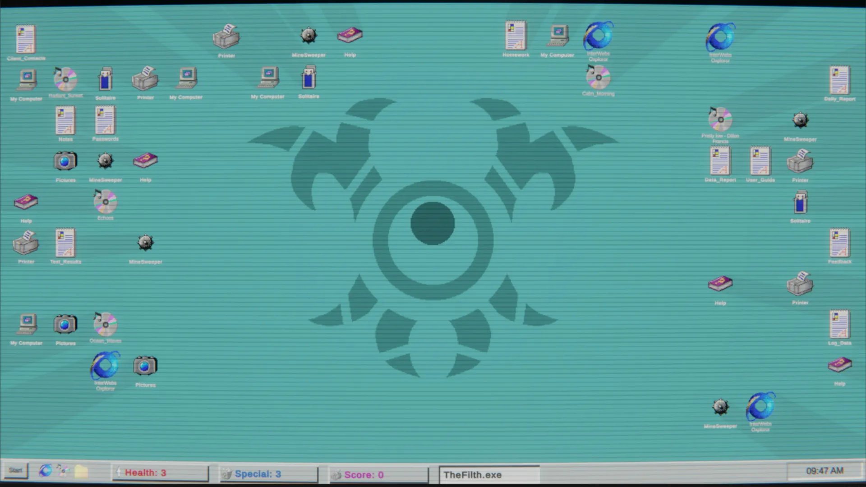Open the Daily_Report document icon

pos(839,80)
